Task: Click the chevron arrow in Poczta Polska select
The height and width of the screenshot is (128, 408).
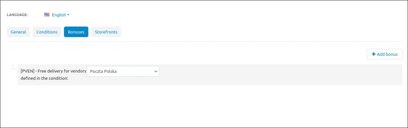Action: (x=156, y=71)
